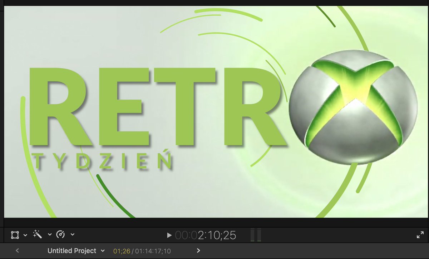Click the retime speed gauge icon

(61, 234)
